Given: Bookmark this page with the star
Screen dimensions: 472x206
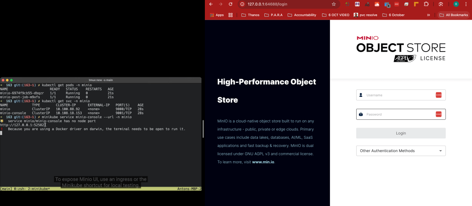Looking at the screenshot, I should 334,4.
